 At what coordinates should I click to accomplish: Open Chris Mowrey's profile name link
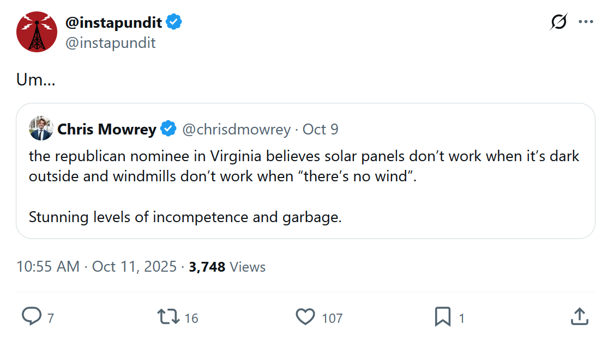[107, 129]
